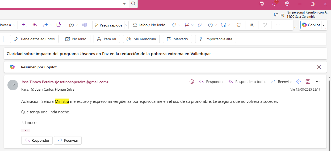This screenshot has width=331, height=151.
Task: Click the Teams share icon
Action: click(x=85, y=25)
